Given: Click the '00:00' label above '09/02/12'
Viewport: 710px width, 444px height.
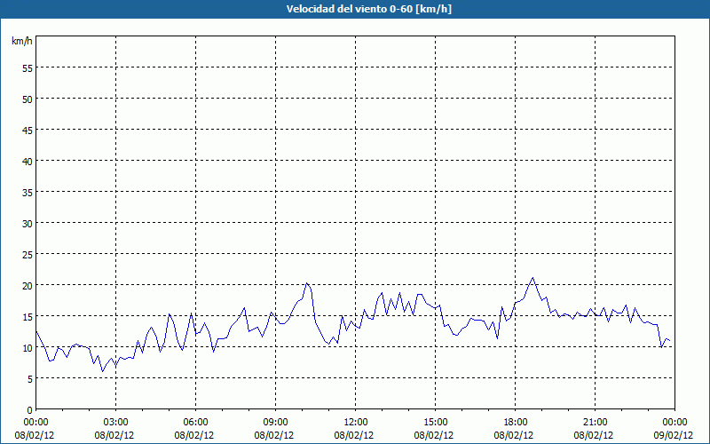Looking at the screenshot, I should point(674,423).
